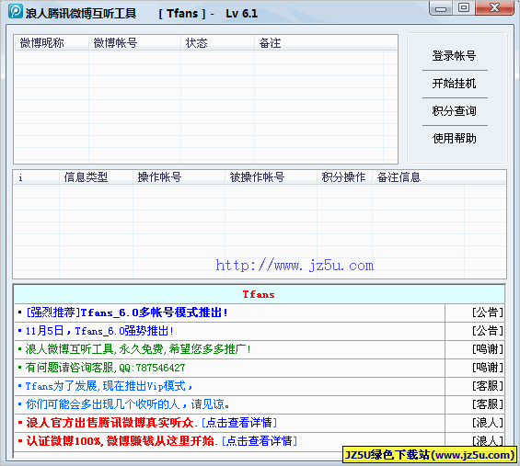Screen dimensions: 520x466
Task: Click [公告] tag on the 强烈推荐 row
Action: (488, 313)
